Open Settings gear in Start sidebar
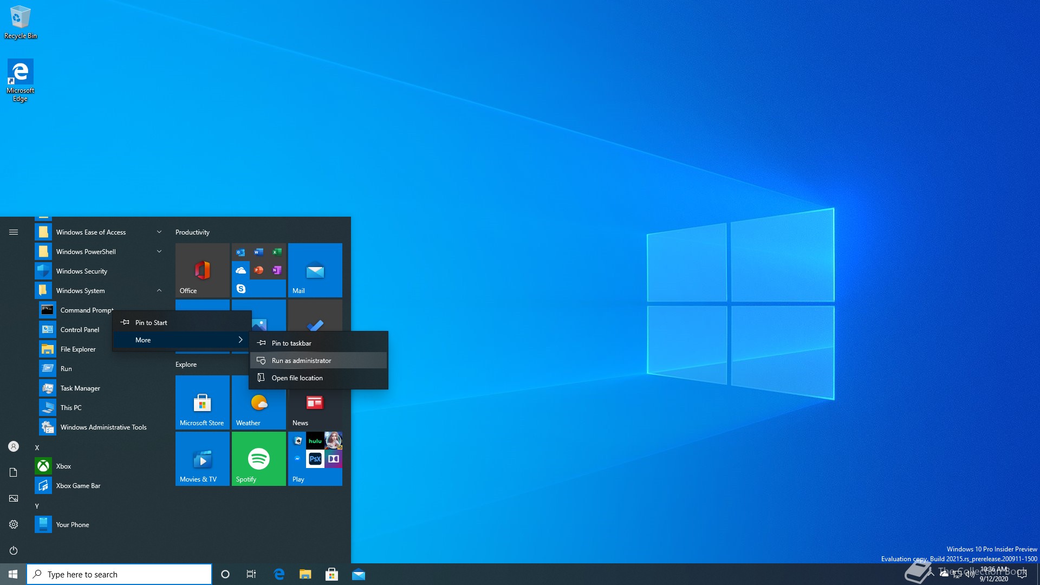Image resolution: width=1040 pixels, height=585 pixels. pyautogui.click(x=14, y=524)
